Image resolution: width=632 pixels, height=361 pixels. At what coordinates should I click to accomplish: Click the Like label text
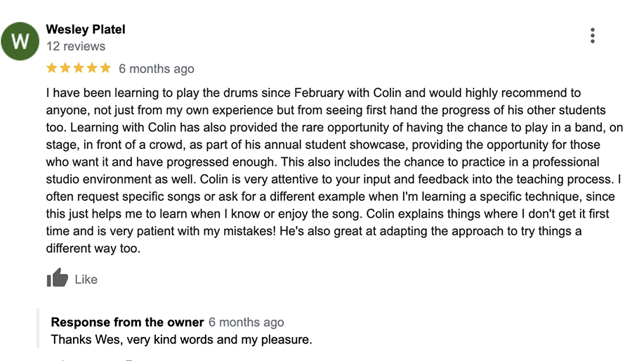click(x=86, y=280)
